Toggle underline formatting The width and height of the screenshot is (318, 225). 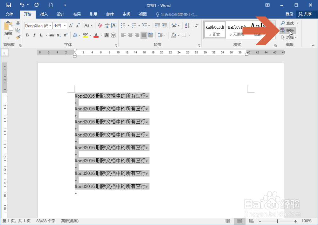[x=41, y=35]
